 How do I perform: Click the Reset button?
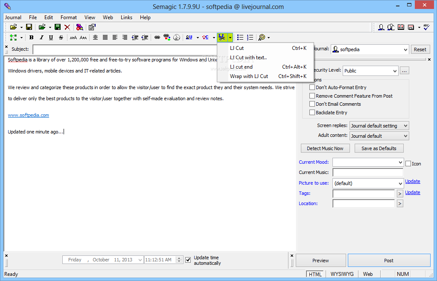tap(420, 49)
